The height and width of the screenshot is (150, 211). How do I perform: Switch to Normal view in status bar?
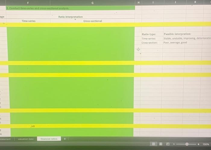[x=153, y=144]
